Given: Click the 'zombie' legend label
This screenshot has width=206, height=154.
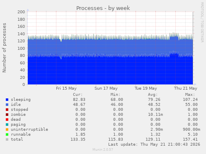Looking at the screenshot, I should 18,115.
